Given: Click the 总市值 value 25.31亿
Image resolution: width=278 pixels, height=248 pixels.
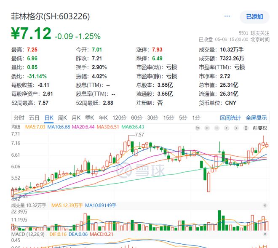Looking at the screenshot, I should [x=229, y=85].
